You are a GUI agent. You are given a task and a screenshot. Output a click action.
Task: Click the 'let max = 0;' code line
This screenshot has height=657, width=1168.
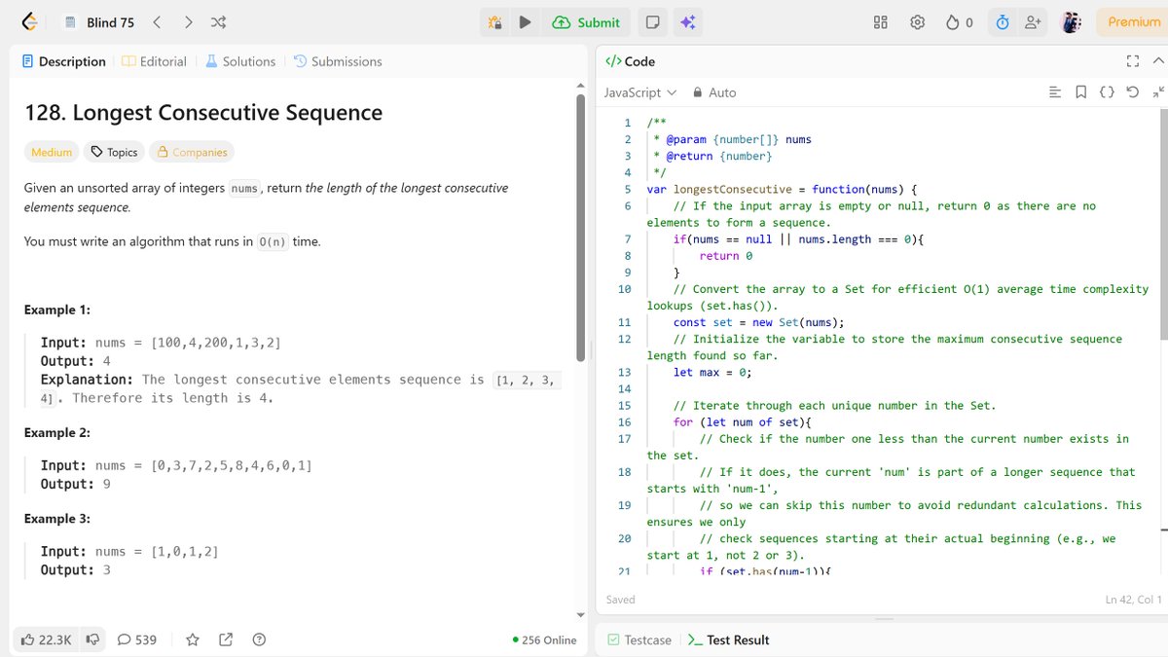712,373
